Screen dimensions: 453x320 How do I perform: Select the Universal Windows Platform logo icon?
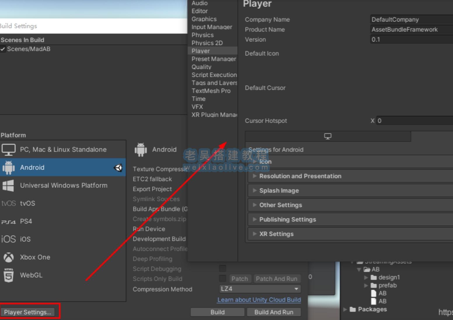point(8,186)
